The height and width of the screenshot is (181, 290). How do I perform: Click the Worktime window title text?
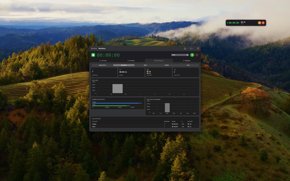[102, 49]
